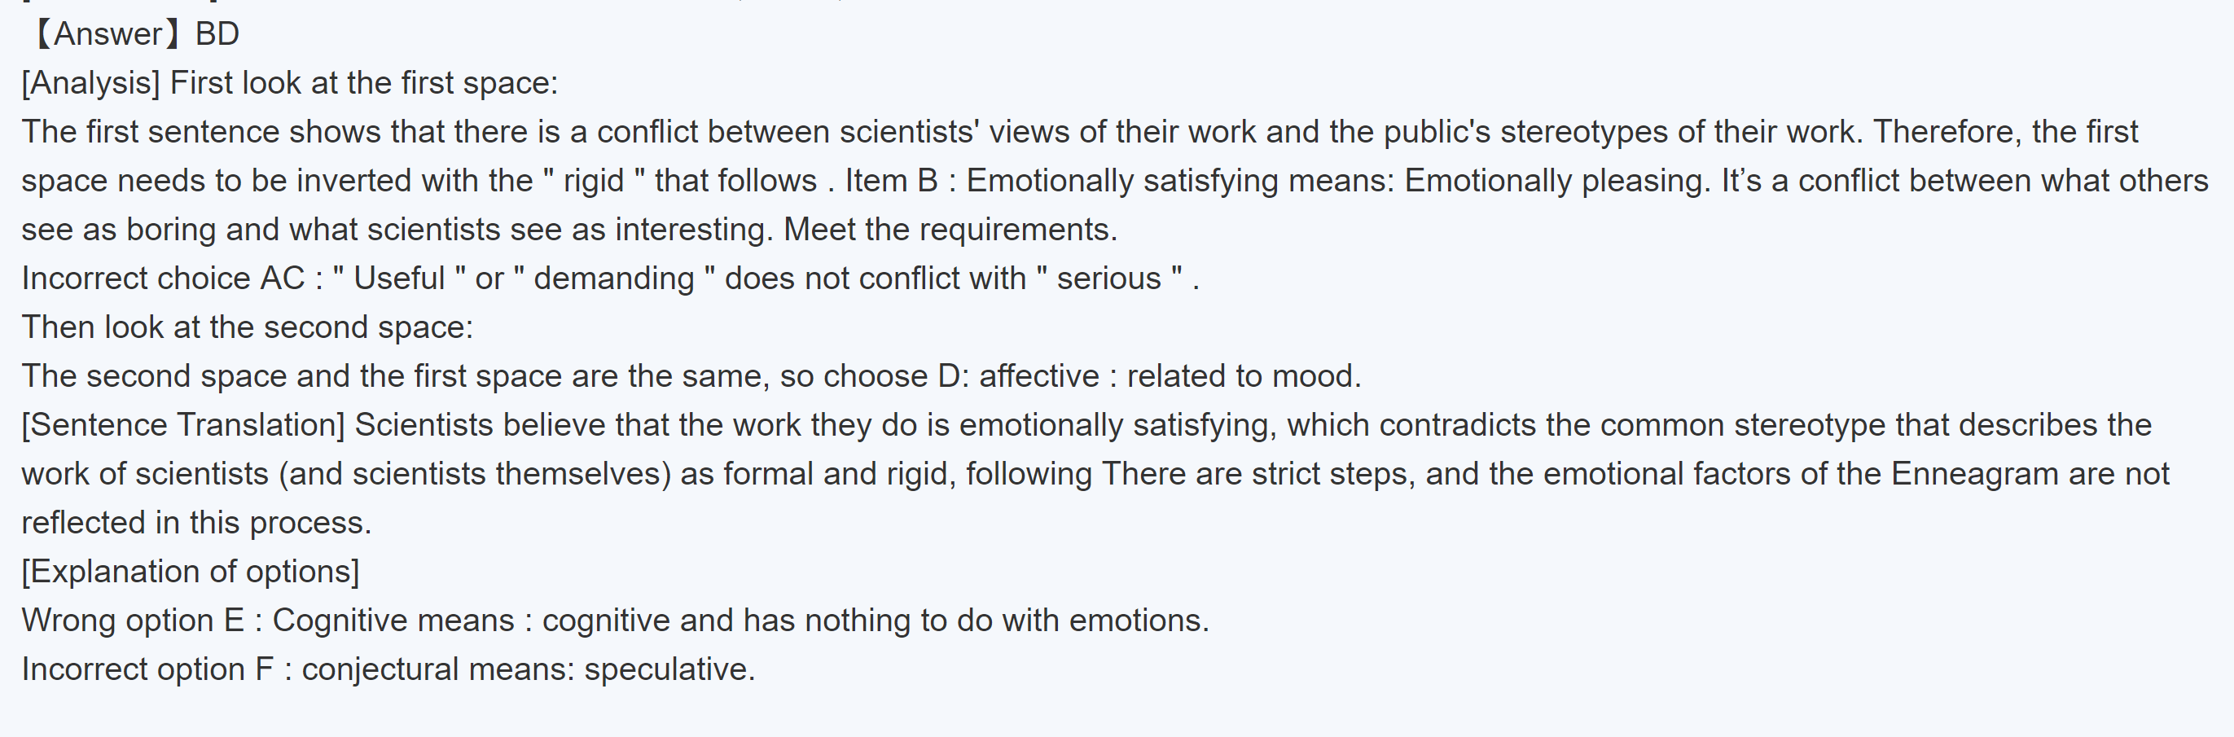Click the [Explanation of options] heading
This screenshot has width=2234, height=737.
tap(190, 572)
